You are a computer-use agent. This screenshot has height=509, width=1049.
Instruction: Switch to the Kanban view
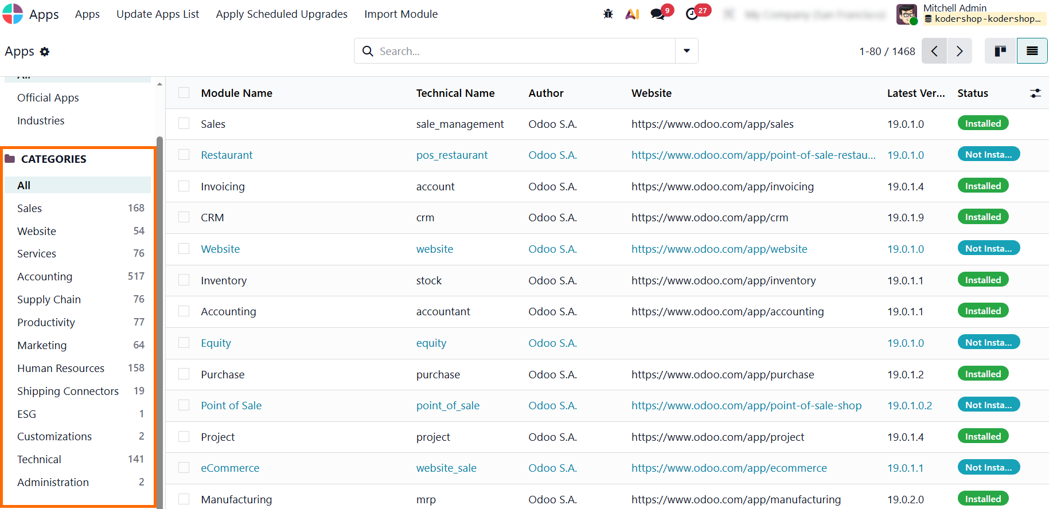click(1001, 51)
